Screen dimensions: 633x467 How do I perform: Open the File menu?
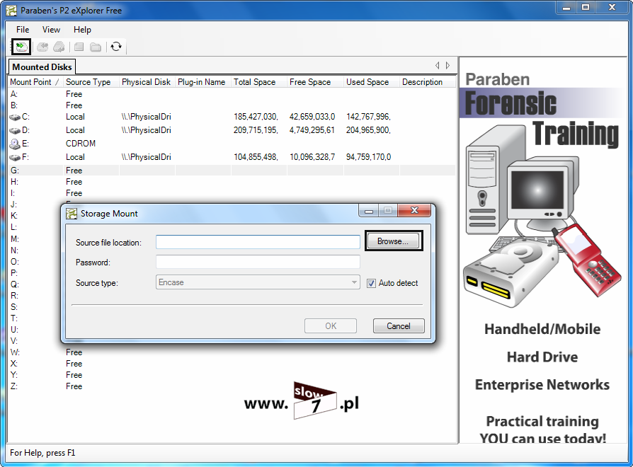point(23,30)
